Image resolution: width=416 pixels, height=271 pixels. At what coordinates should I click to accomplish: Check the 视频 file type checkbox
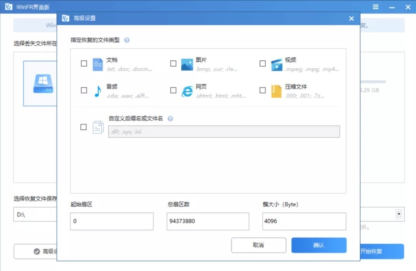pos(263,64)
